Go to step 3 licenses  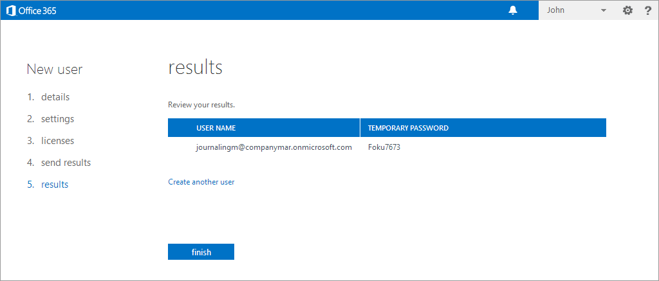point(50,141)
